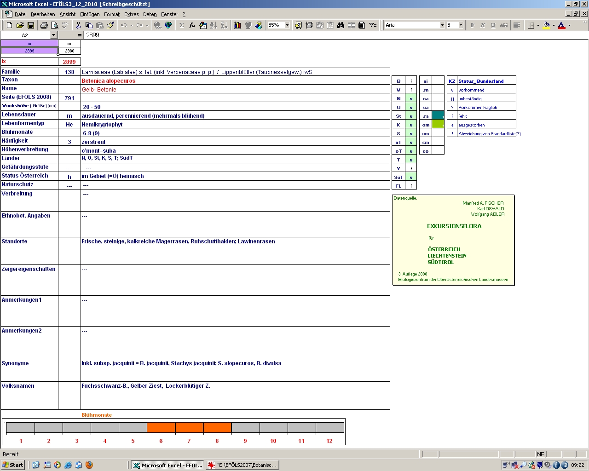Screen dimensions: 589x471
Task: Open the borders style dropdown arrow
Action: tap(538, 25)
